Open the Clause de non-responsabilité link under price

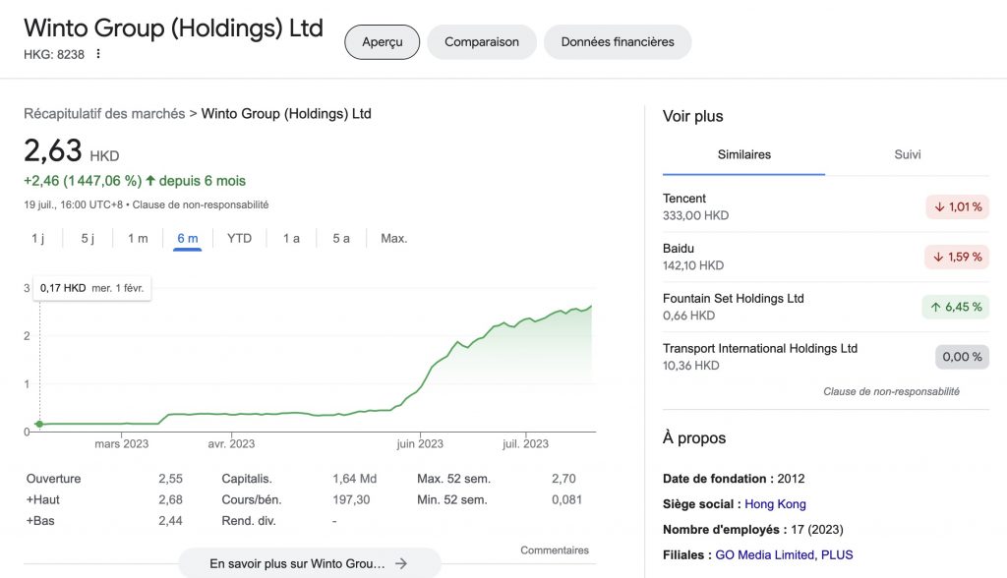click(201, 204)
